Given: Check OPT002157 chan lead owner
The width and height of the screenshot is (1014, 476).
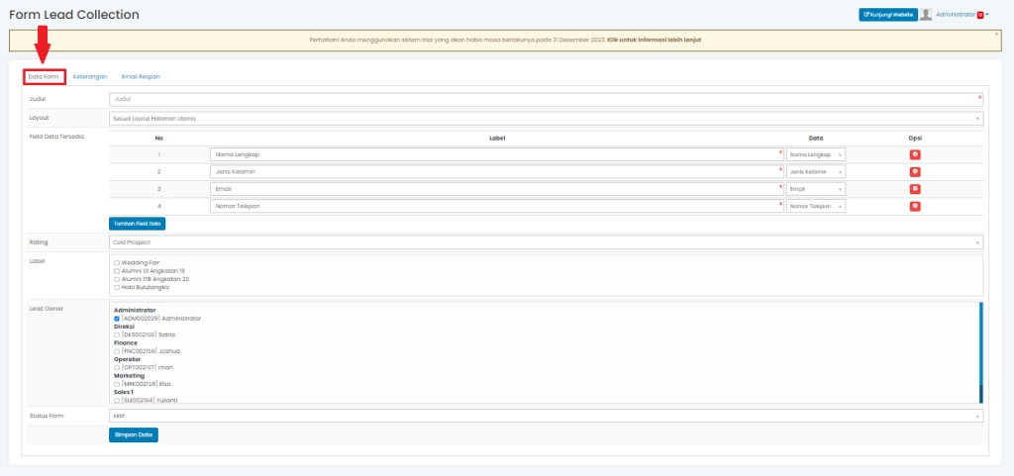Looking at the screenshot, I should 117,367.
